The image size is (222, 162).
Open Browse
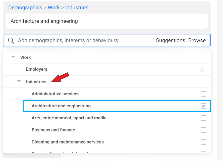[x=197, y=40]
